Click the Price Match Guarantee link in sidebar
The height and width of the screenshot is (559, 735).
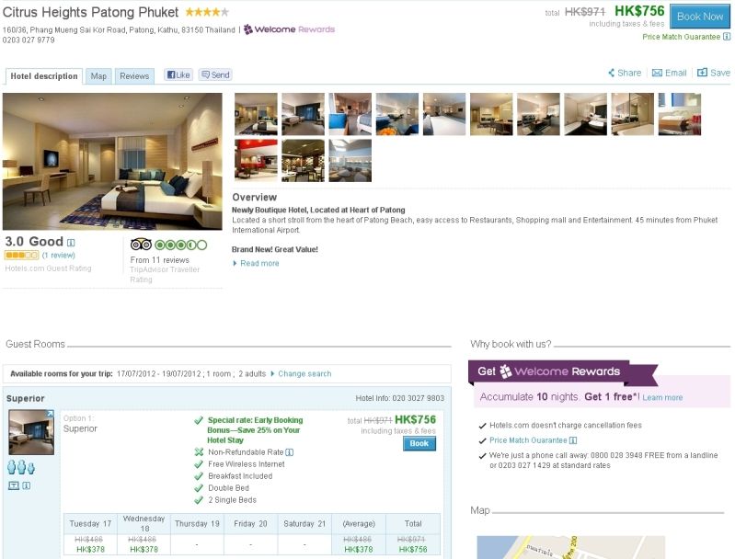528,440
